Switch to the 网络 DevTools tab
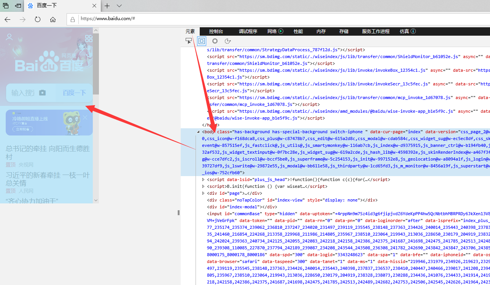490x285 pixels. click(x=272, y=31)
